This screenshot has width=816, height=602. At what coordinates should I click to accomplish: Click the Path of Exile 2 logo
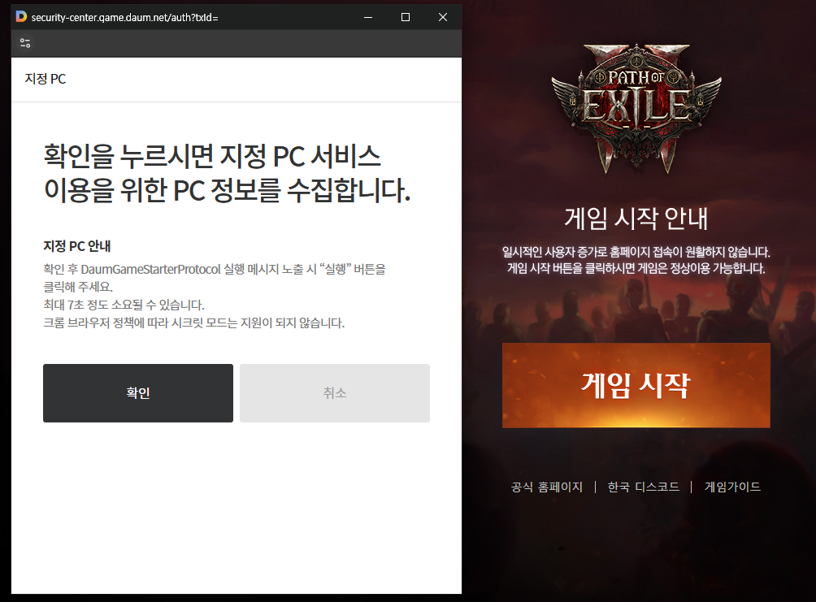point(636,108)
